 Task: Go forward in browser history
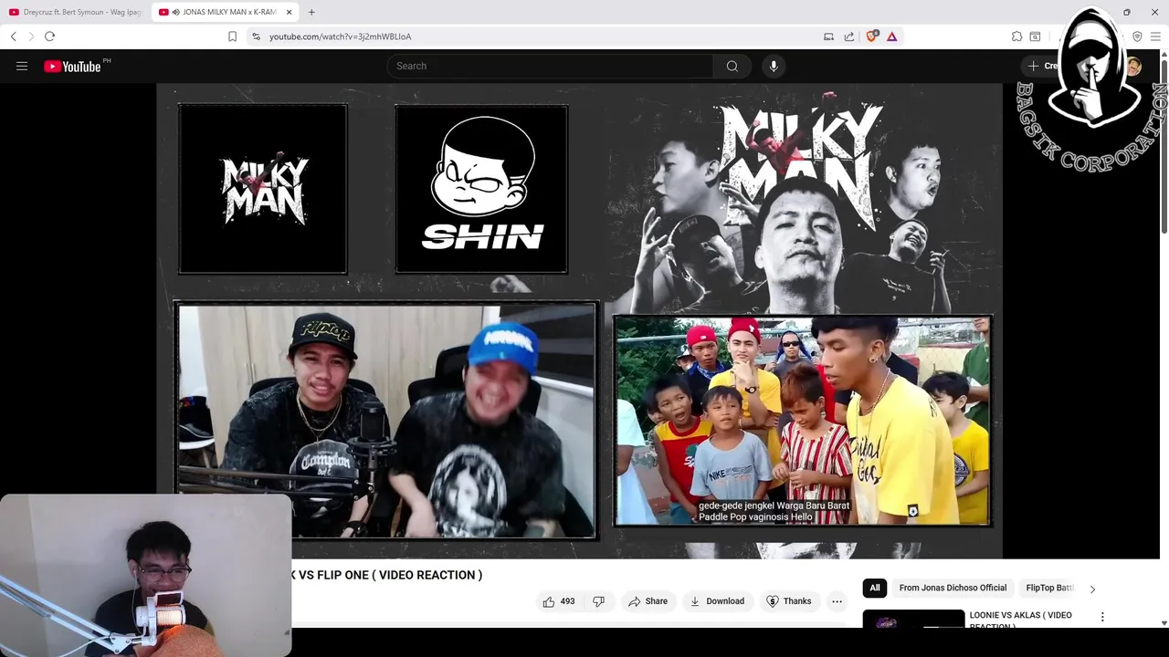31,36
